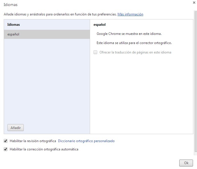The height and width of the screenshot is (169, 197).
Task: Click the 'Añade idiomas y arrástralos' instruction text
Action: pyautogui.click(x=60, y=14)
